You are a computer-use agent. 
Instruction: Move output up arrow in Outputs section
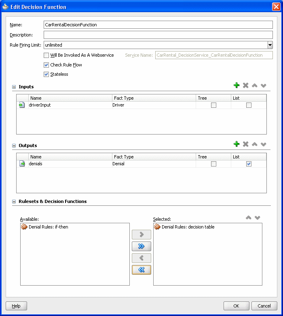pyautogui.click(x=254, y=144)
